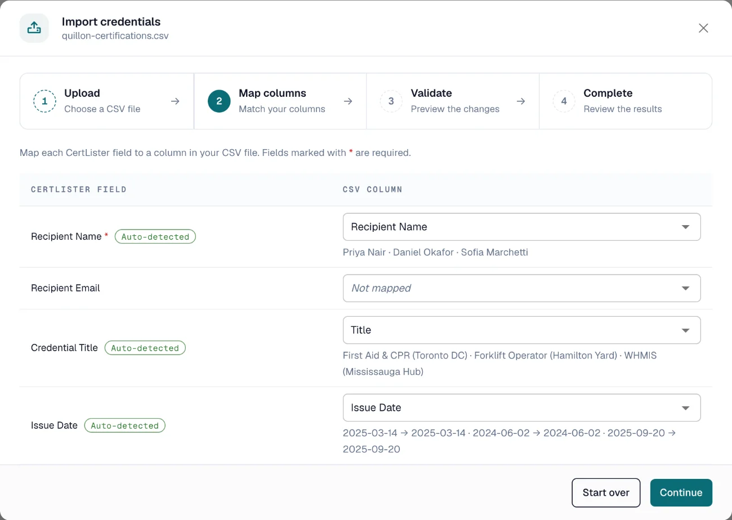
Task: Click the 'Credential Title' field label
Action: coord(64,348)
